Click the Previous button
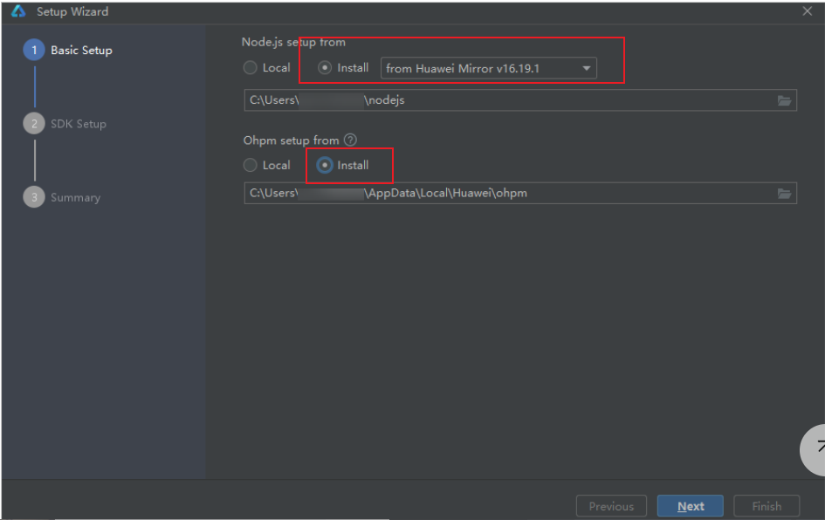825x520 pixels. point(611,506)
